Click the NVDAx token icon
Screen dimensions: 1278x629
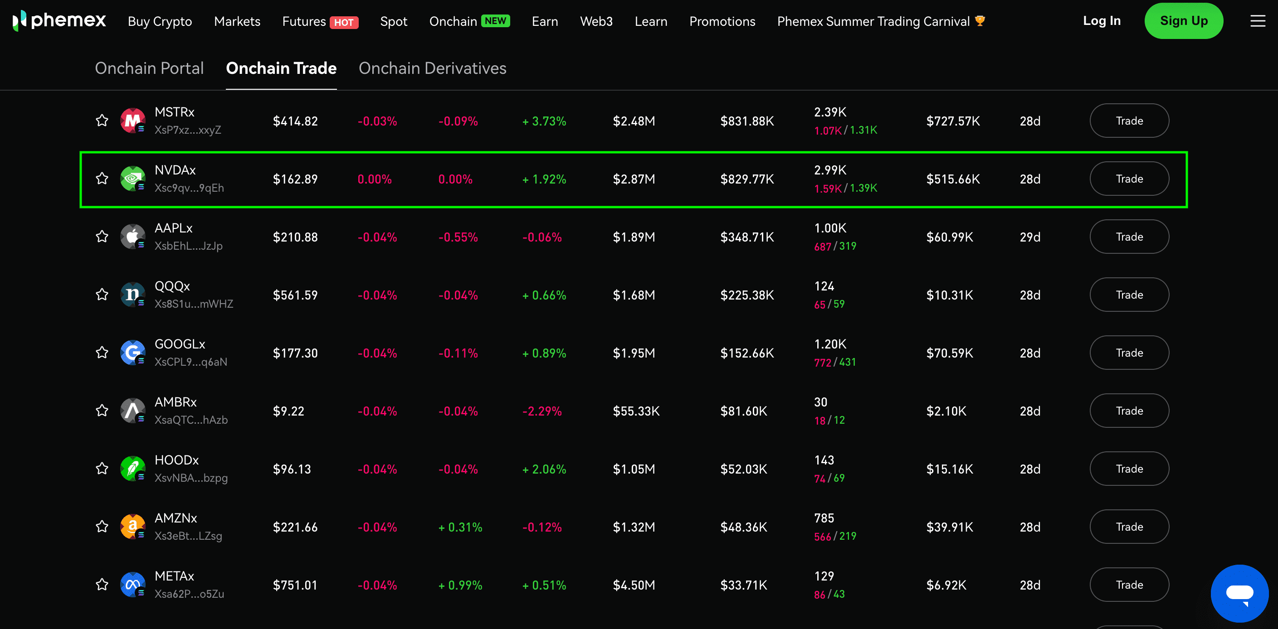coord(132,179)
